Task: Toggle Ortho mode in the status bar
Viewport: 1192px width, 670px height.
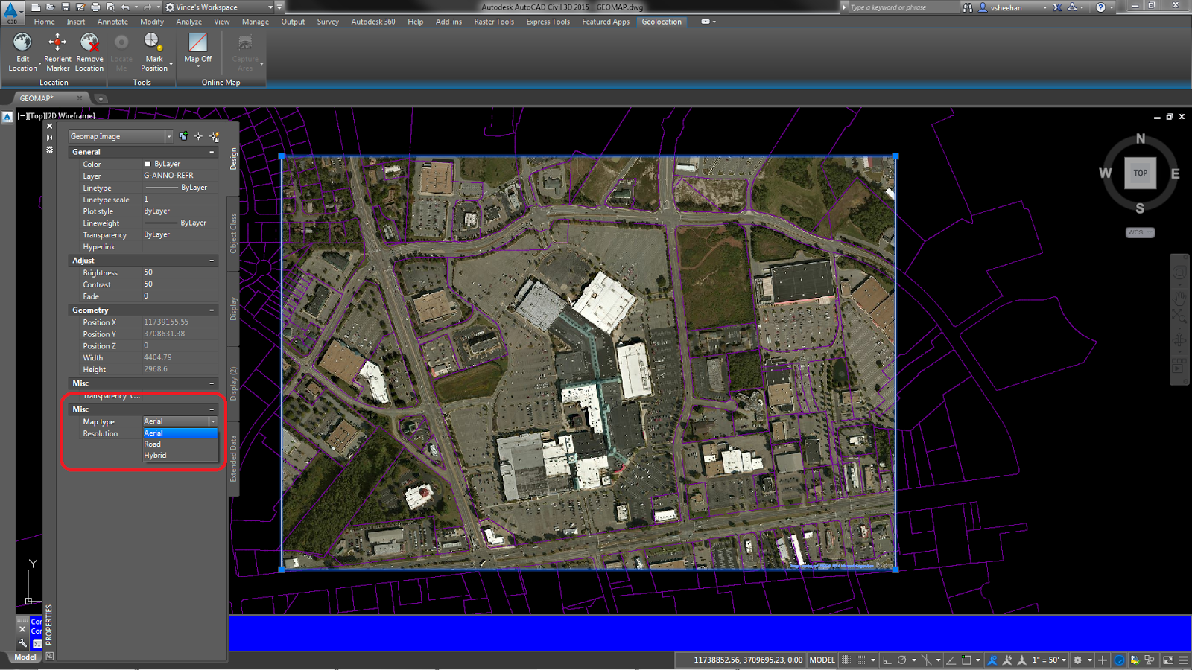Action: click(887, 660)
